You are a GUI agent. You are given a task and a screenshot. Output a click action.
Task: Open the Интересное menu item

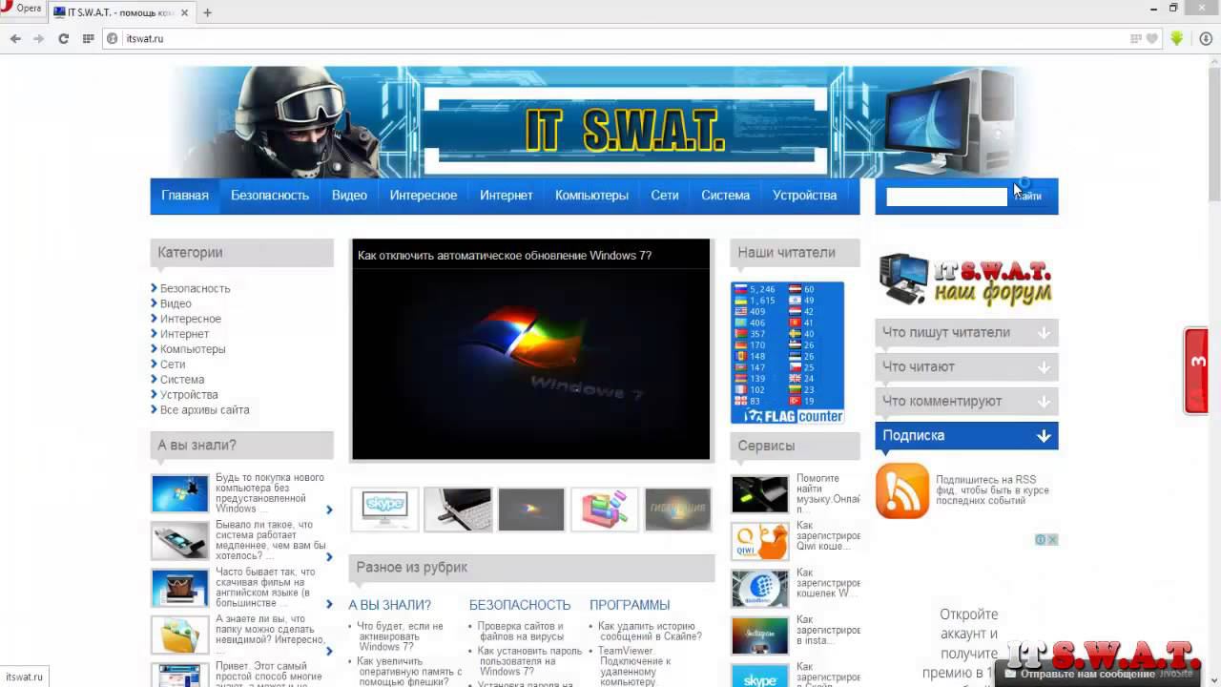pos(424,195)
